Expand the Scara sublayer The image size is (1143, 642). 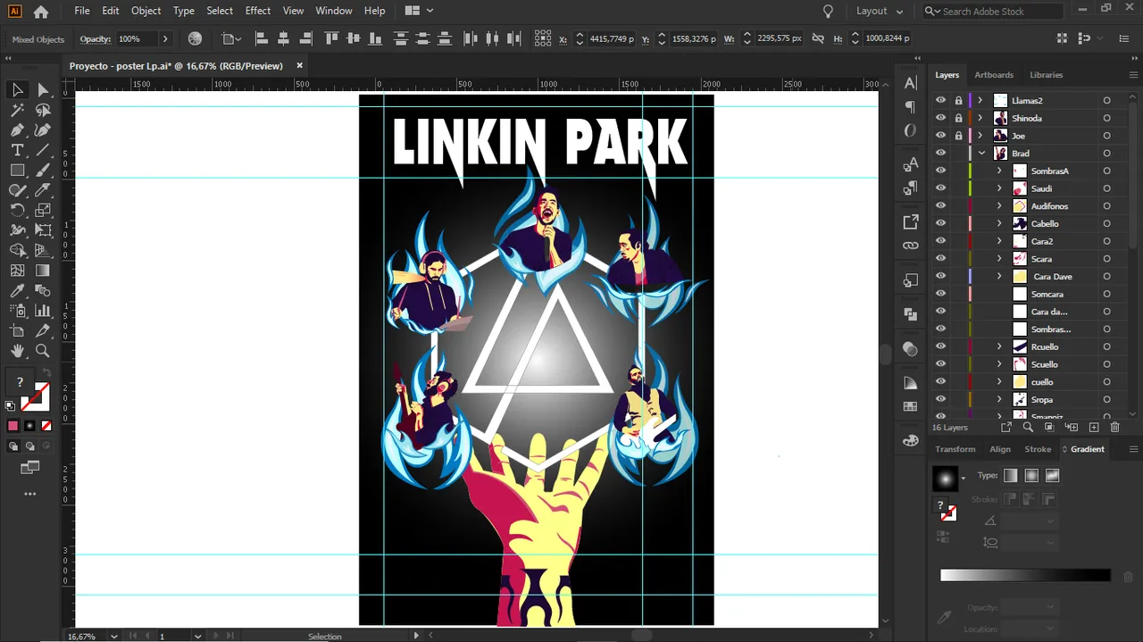pyautogui.click(x=999, y=259)
